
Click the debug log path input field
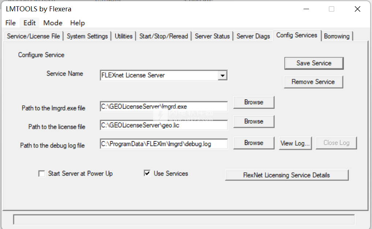(x=164, y=144)
